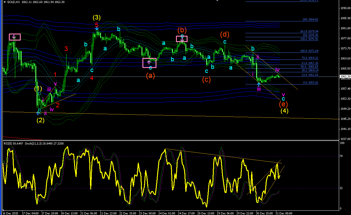Image resolution: width=351 pixels, height=215 pixels.
Task: Click the red wave label 4
Action: pyautogui.click(x=92, y=78)
